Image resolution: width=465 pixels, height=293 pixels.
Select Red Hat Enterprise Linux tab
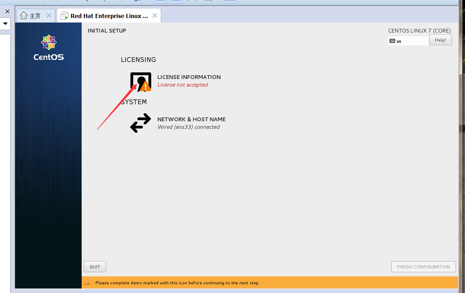[x=109, y=16]
